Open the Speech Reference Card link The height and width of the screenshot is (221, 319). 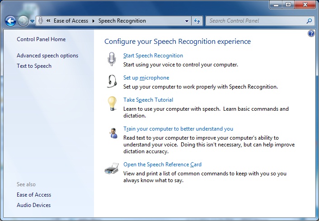point(162,165)
